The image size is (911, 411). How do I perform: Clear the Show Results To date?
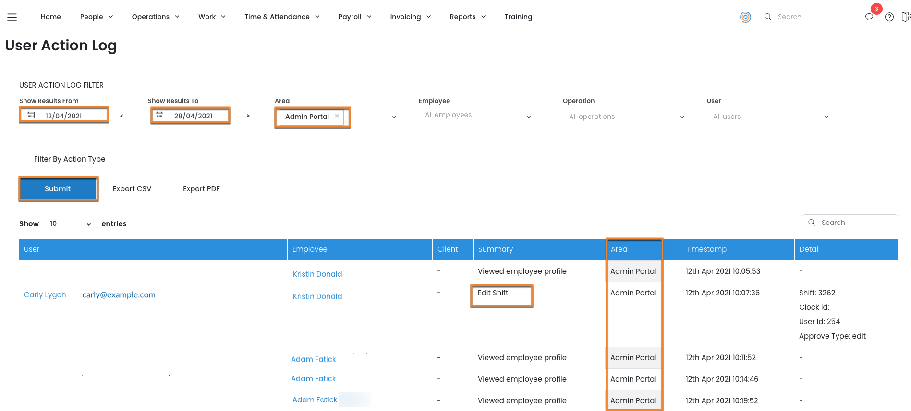coord(248,116)
